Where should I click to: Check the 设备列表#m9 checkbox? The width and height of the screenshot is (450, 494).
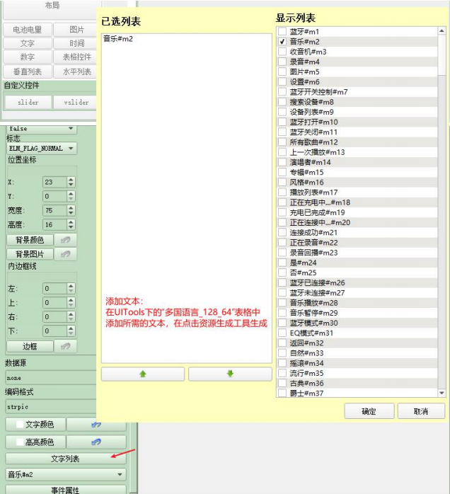282,112
